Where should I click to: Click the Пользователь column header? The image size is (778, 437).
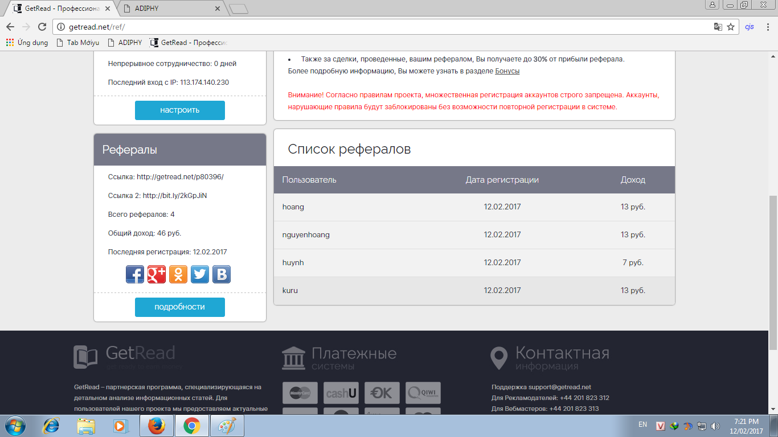coord(309,180)
